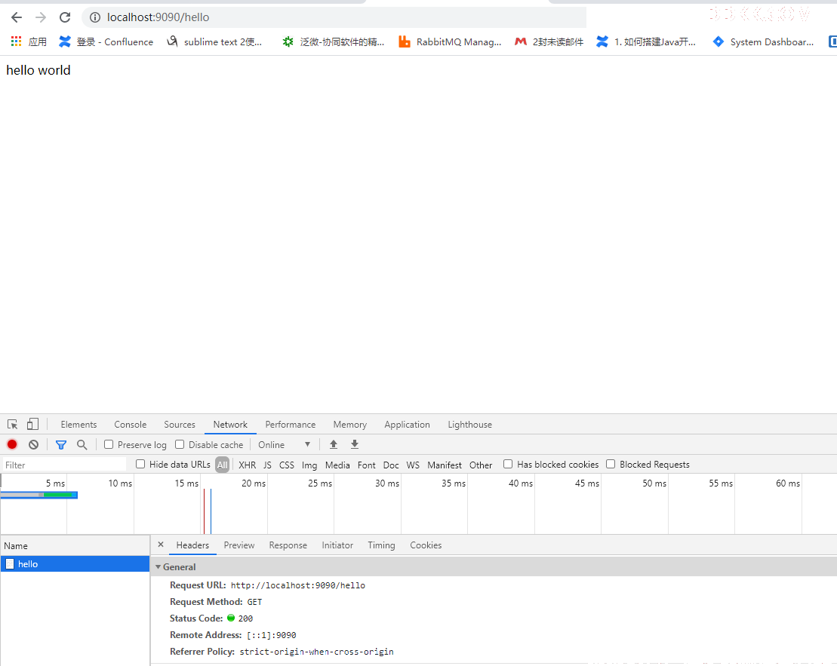This screenshot has height=666, width=837.
Task: Open the sublime text bookmark
Action: pos(214,41)
